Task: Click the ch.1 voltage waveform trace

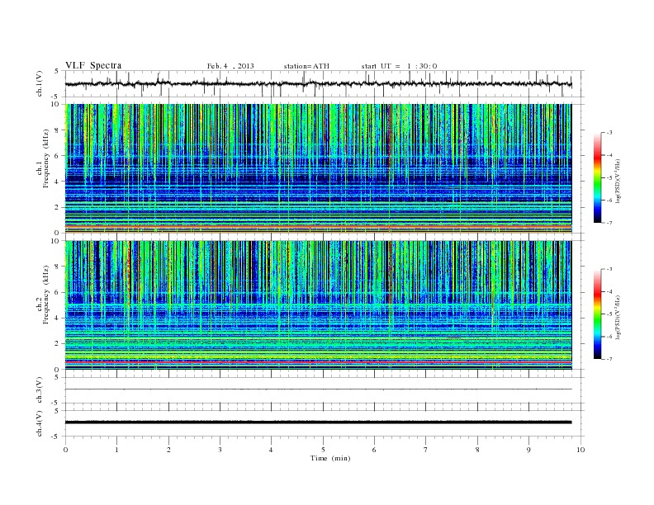Action: (318, 83)
